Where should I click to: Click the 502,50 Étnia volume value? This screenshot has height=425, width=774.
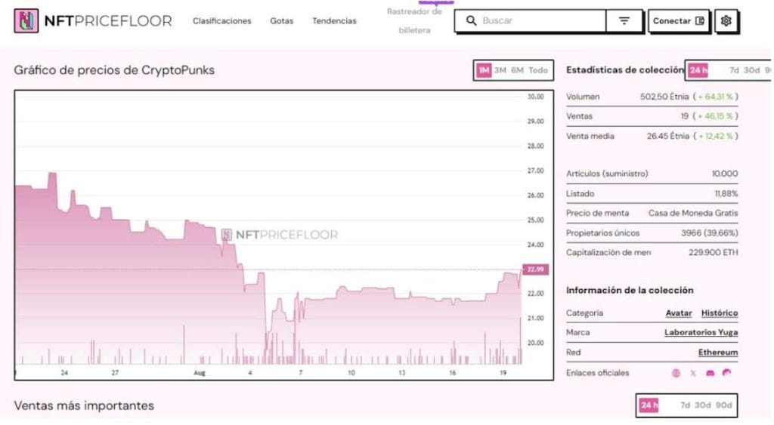pyautogui.click(x=664, y=97)
